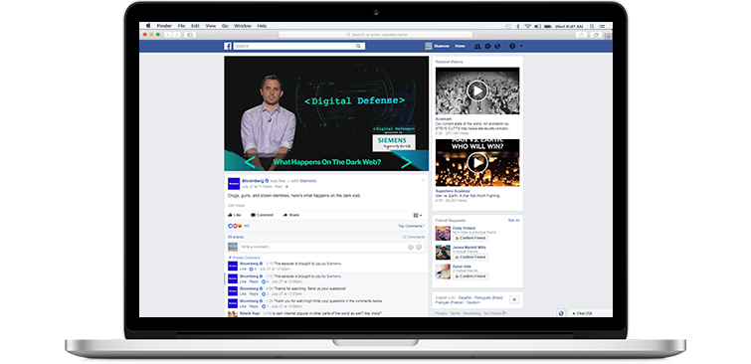
Task: Click the Safari address bar
Action: pyautogui.click(x=376, y=35)
